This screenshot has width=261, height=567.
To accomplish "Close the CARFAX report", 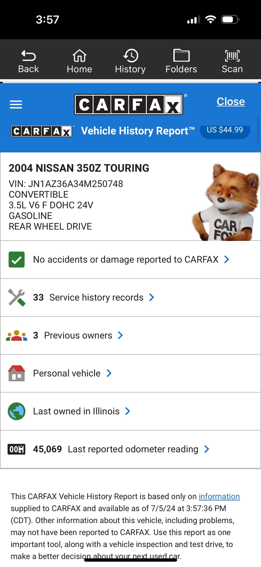I will point(231,102).
